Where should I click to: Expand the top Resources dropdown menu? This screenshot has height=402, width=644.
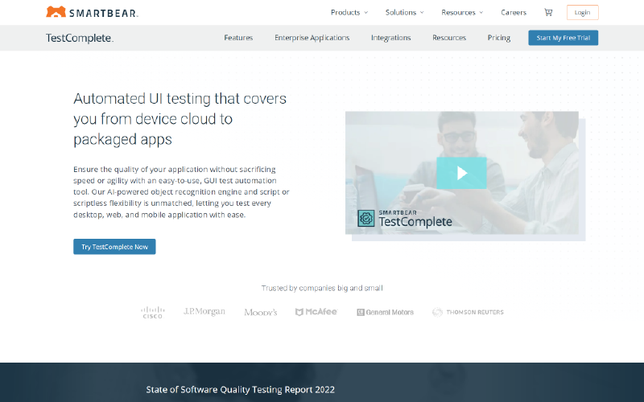pyautogui.click(x=462, y=12)
